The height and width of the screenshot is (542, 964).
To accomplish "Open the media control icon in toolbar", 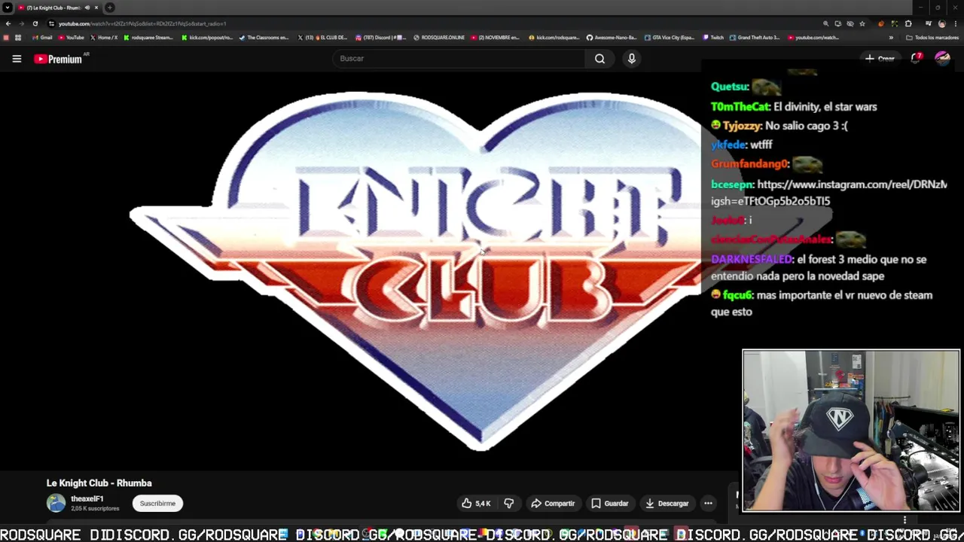I will (x=928, y=23).
